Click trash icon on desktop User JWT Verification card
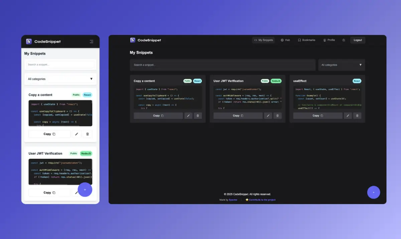 (277, 116)
